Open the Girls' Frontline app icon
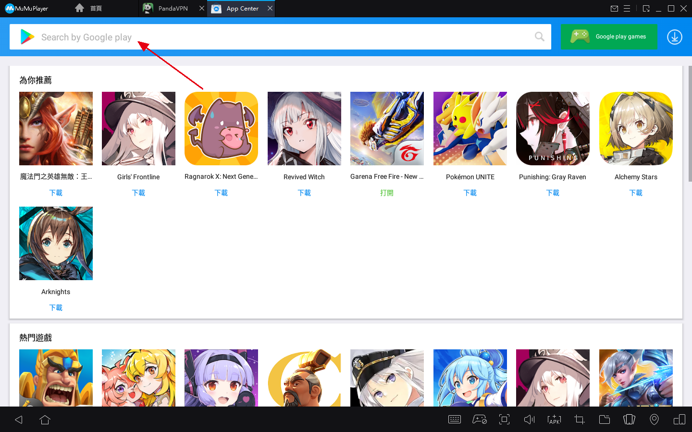 (x=138, y=128)
